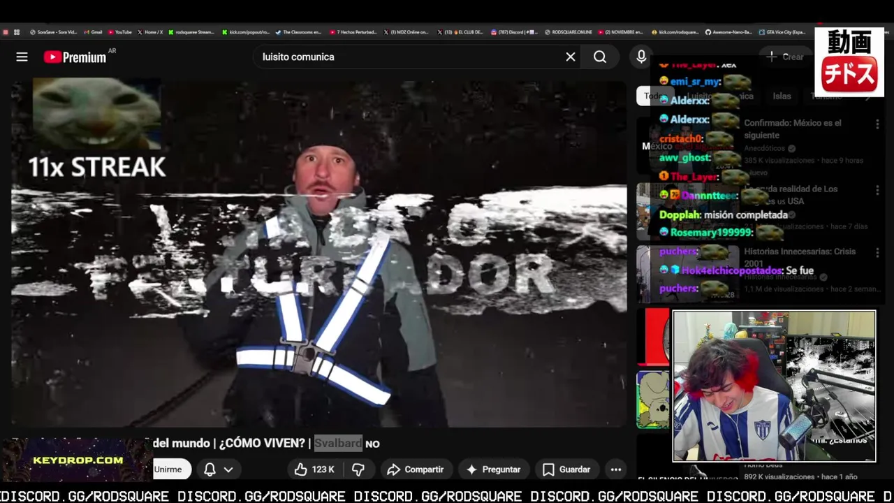Open options for 'realidad de Los' video

pos(877,190)
